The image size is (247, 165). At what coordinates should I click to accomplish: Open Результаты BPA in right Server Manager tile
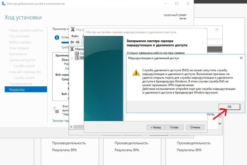[x=189, y=150]
